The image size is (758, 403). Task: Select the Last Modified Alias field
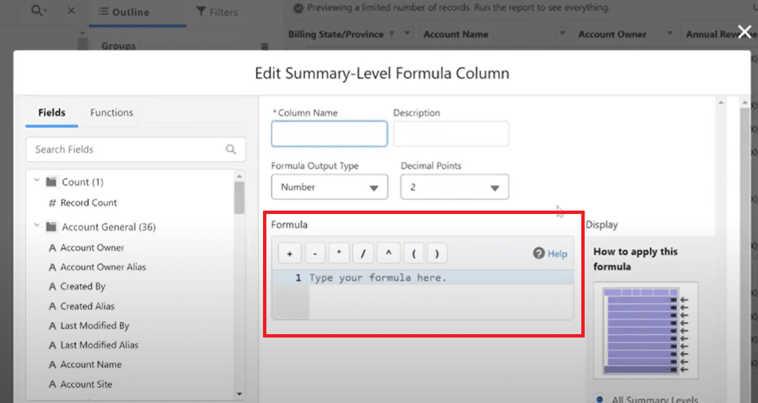click(x=93, y=345)
